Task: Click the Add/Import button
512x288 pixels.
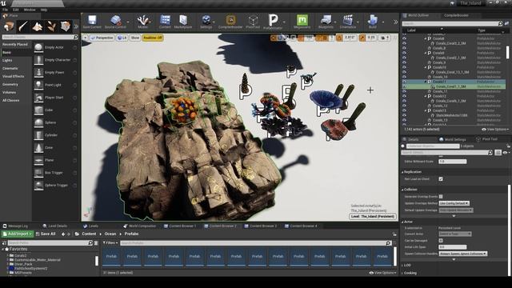Action: coord(18,234)
